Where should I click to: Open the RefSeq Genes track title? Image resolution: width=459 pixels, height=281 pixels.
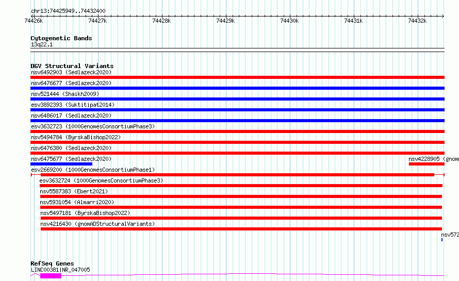pyautogui.click(x=52, y=264)
